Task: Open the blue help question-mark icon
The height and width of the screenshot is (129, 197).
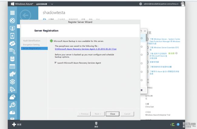Action: pos(178,124)
